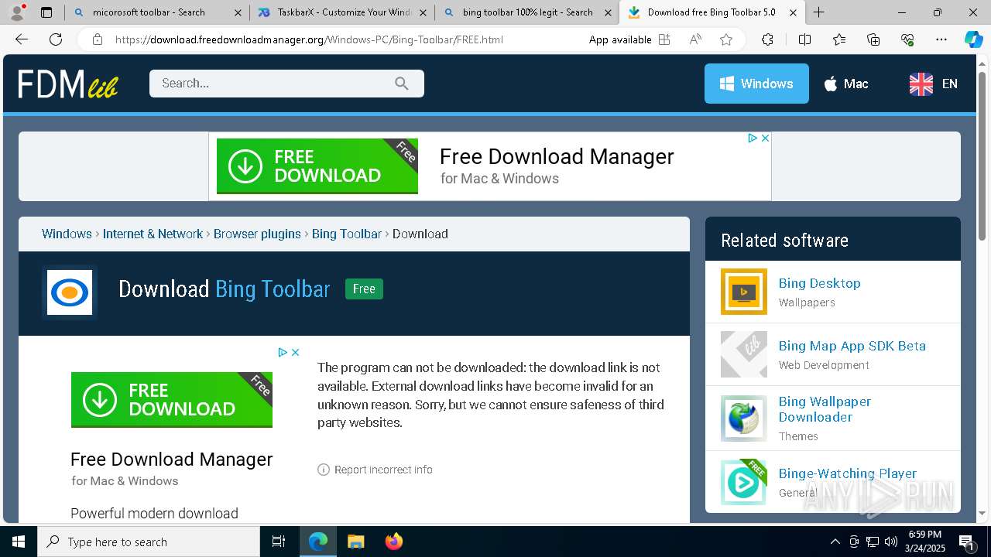Click the search magnifier in FDM search box
This screenshot has width=991, height=557.
coord(401,84)
